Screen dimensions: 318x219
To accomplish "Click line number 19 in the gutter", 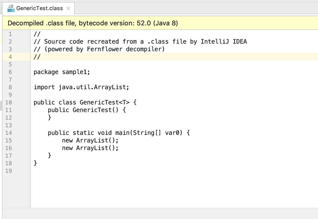I will point(8,171).
